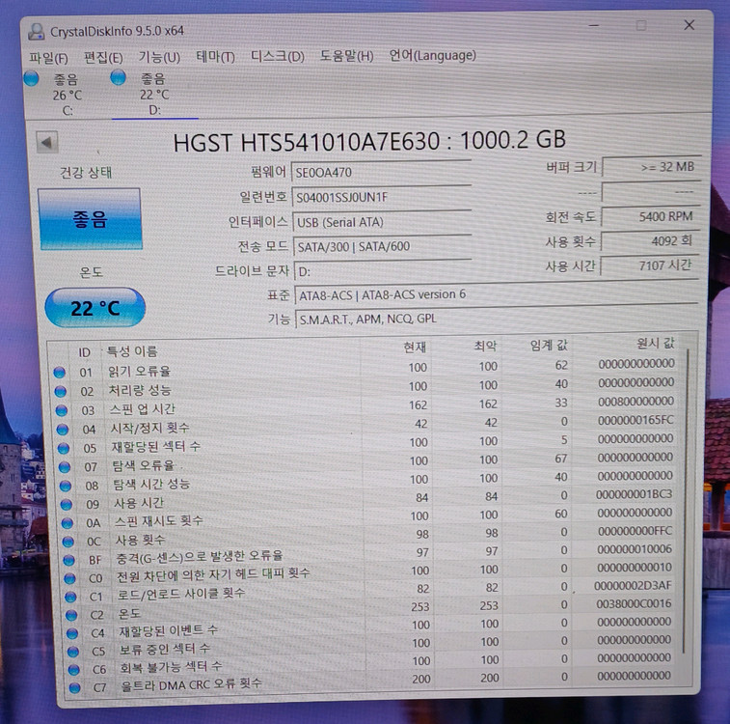Open the 편집(E) menu
The height and width of the screenshot is (724, 730).
pyautogui.click(x=103, y=58)
